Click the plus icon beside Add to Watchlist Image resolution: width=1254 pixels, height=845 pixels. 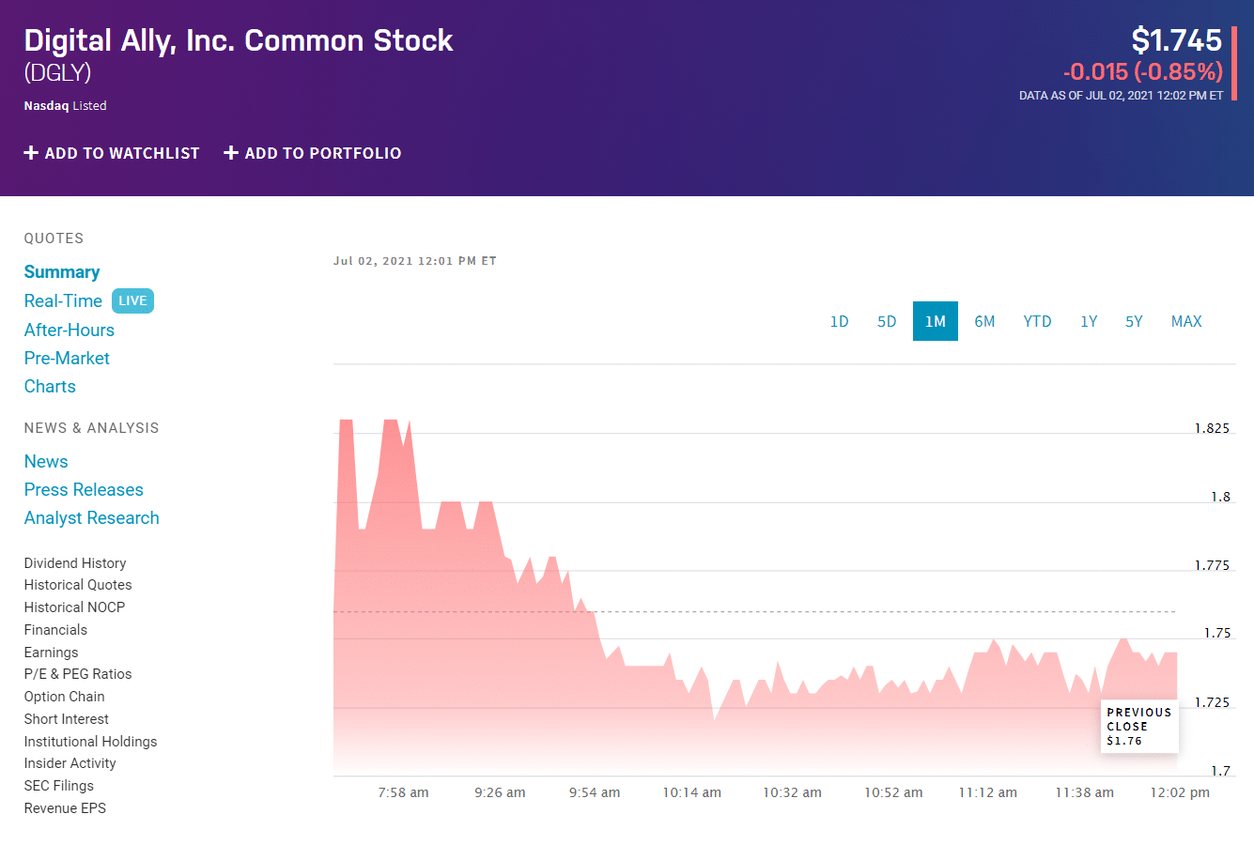(x=31, y=153)
